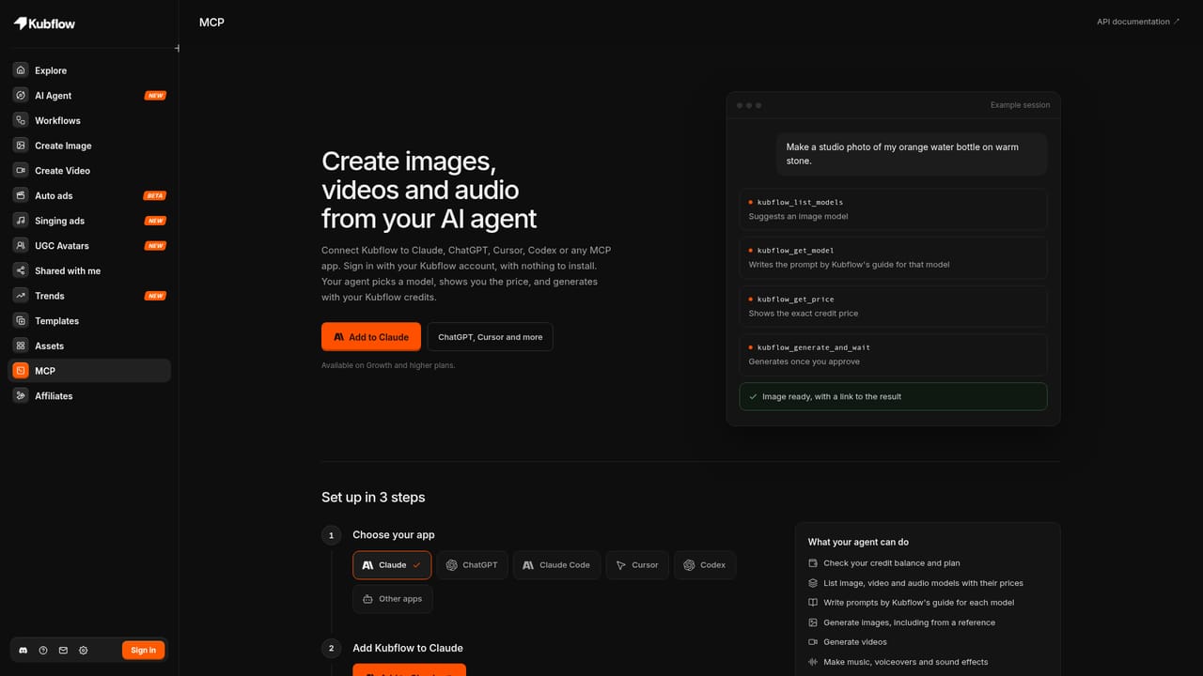The image size is (1203, 676).
Task: Open the Discord icon link
Action: [23, 650]
